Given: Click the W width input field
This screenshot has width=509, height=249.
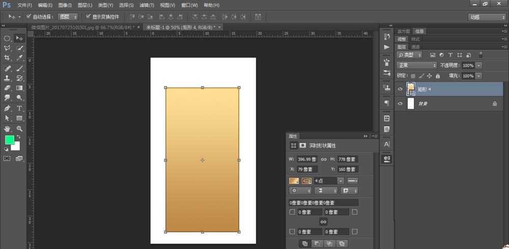Looking at the screenshot, I should [307, 160].
